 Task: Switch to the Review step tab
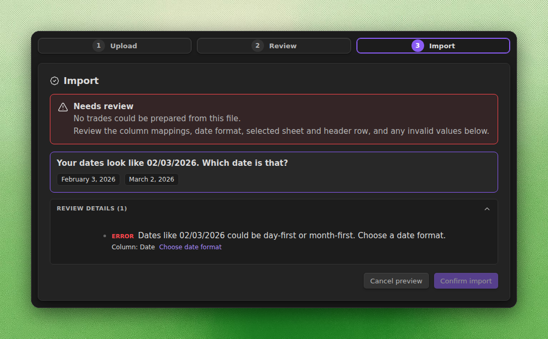[x=274, y=46]
